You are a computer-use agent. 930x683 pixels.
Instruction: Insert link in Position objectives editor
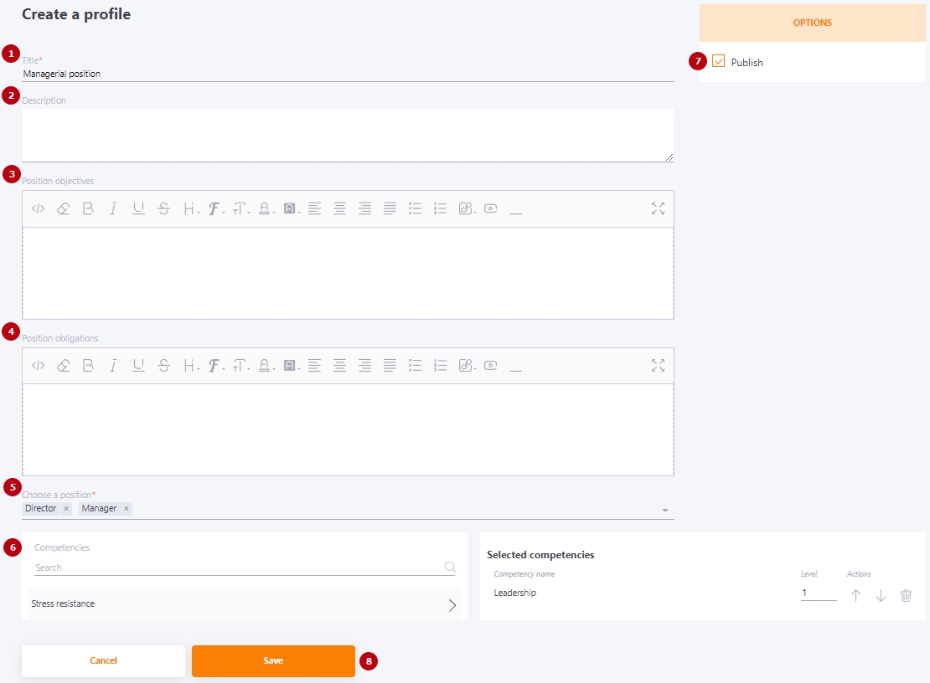coord(467,208)
